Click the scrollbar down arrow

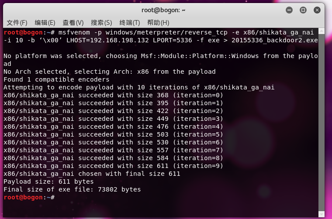click(322, 214)
